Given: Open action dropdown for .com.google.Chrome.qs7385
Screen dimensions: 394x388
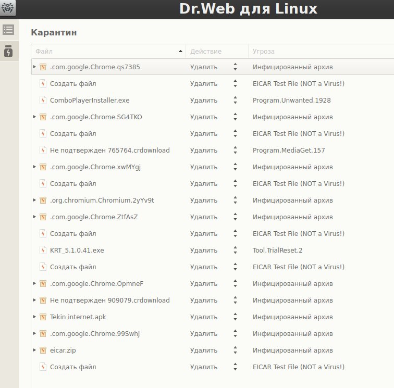Looking at the screenshot, I should pyautogui.click(x=235, y=67).
